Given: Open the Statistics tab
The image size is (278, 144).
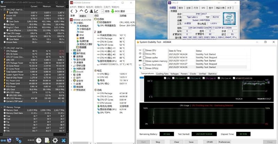Looking at the screenshot, I should click(212, 74).
